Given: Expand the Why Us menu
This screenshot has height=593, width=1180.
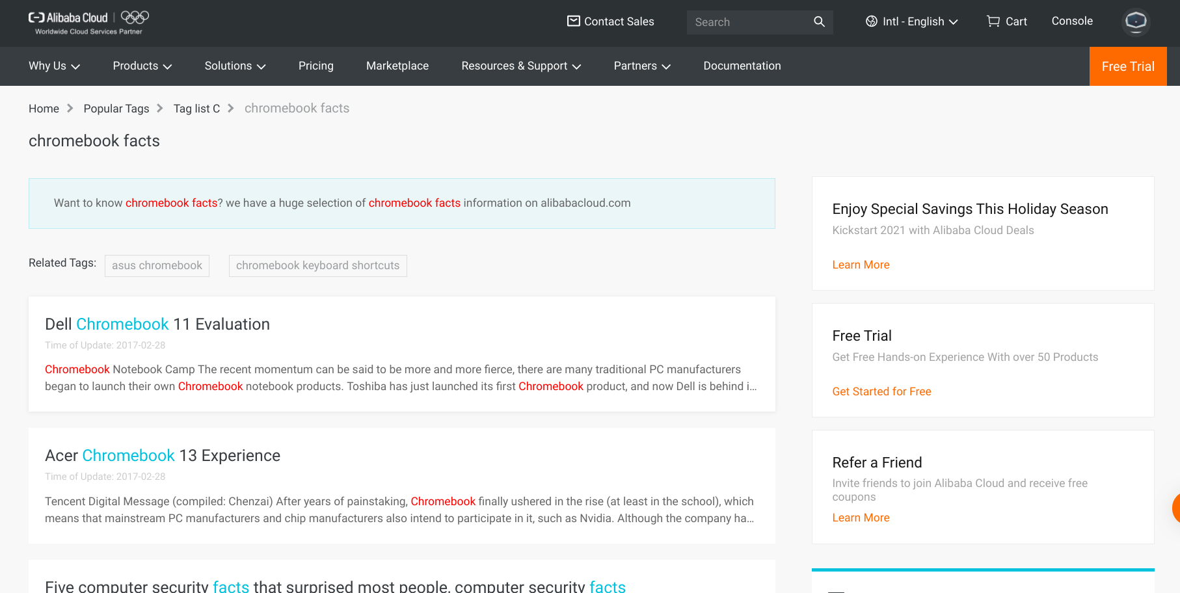Looking at the screenshot, I should coord(54,66).
